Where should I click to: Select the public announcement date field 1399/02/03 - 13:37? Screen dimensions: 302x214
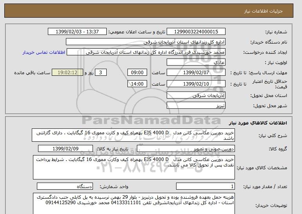coord(77,32)
